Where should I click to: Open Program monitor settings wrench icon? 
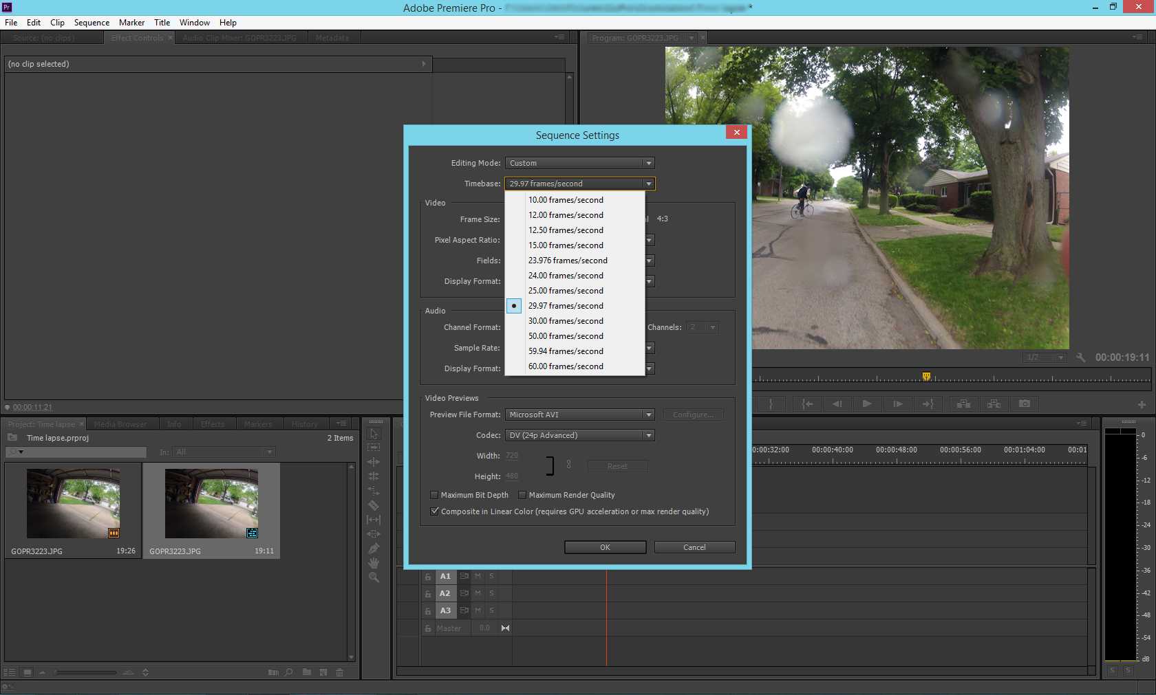(x=1080, y=357)
